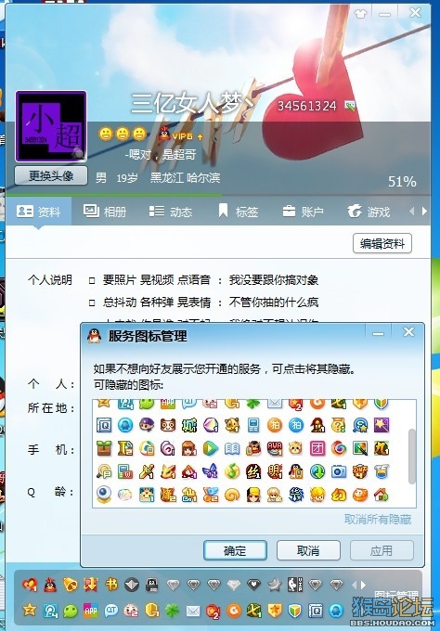This screenshot has height=631, width=440.
Task: Select the orange 幻 service icon
Action: click(x=339, y=495)
